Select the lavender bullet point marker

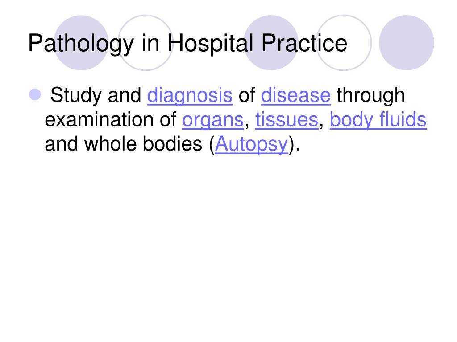click(x=35, y=94)
